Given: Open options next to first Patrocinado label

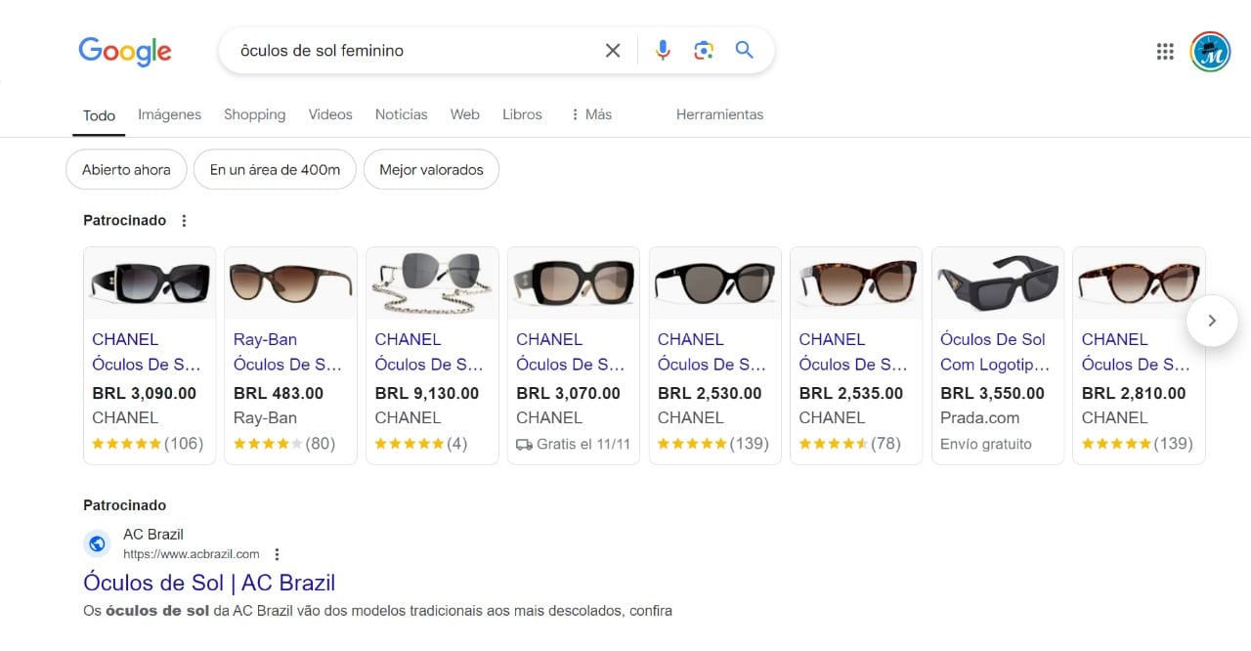Looking at the screenshot, I should click(x=184, y=221).
